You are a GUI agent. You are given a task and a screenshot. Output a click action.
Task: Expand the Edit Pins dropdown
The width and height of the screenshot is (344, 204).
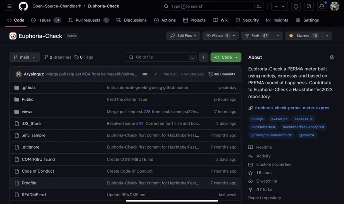pos(183,36)
